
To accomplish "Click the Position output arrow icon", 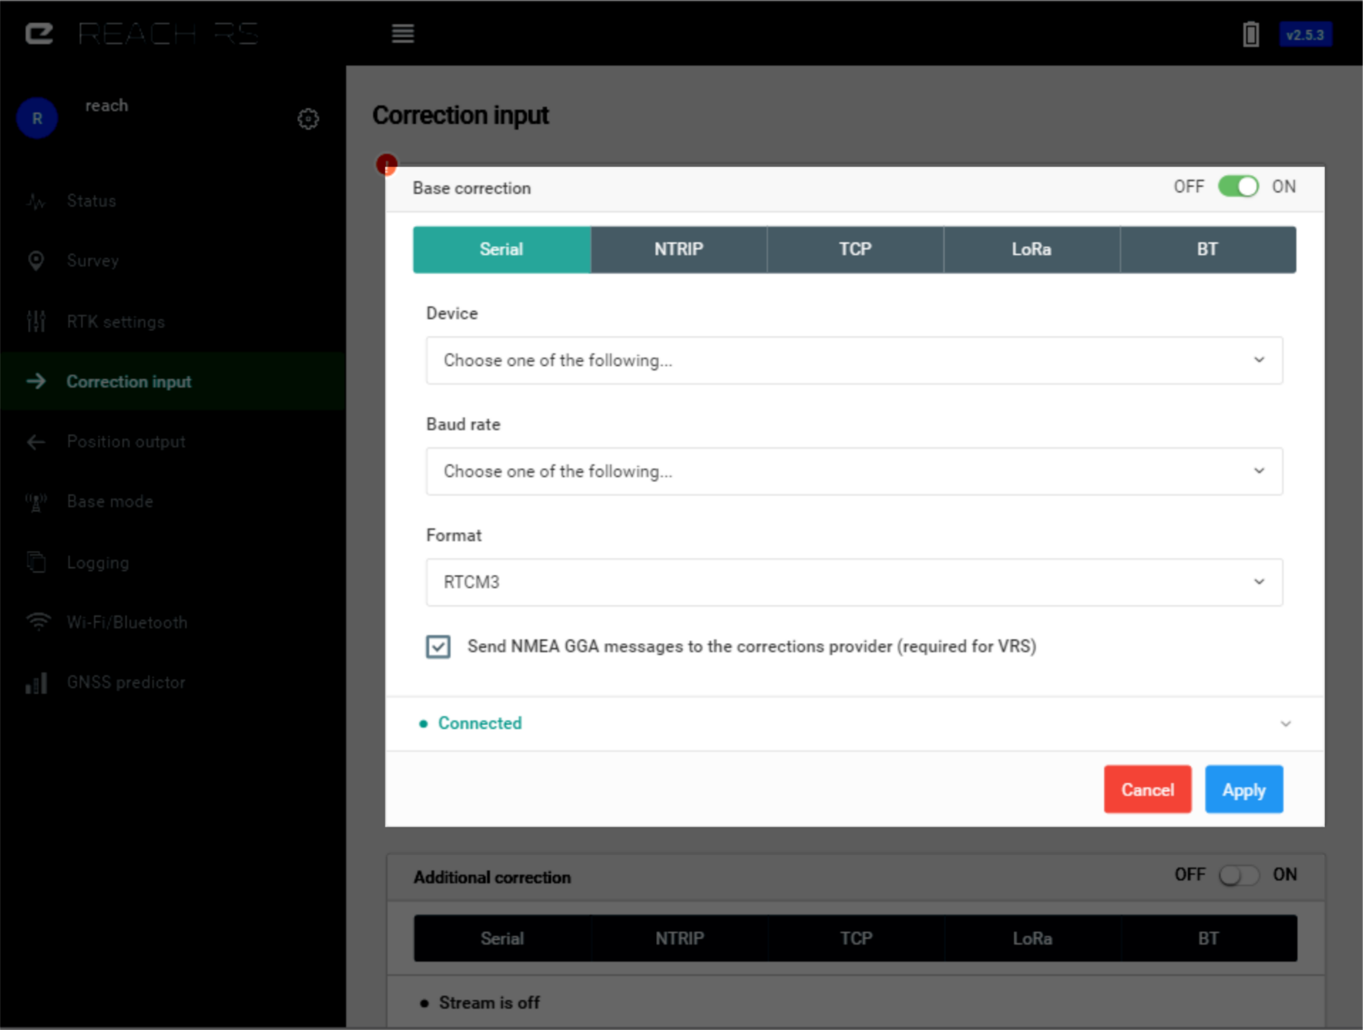I will point(36,442).
